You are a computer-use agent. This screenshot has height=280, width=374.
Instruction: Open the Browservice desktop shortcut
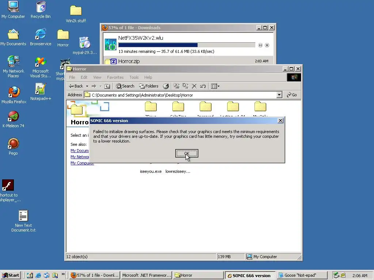[41, 38]
